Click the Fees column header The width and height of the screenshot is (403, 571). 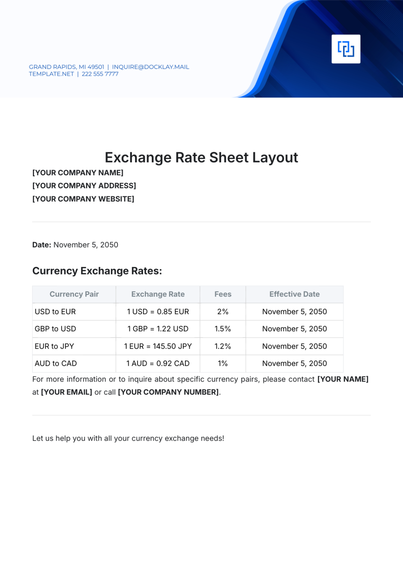pos(223,294)
